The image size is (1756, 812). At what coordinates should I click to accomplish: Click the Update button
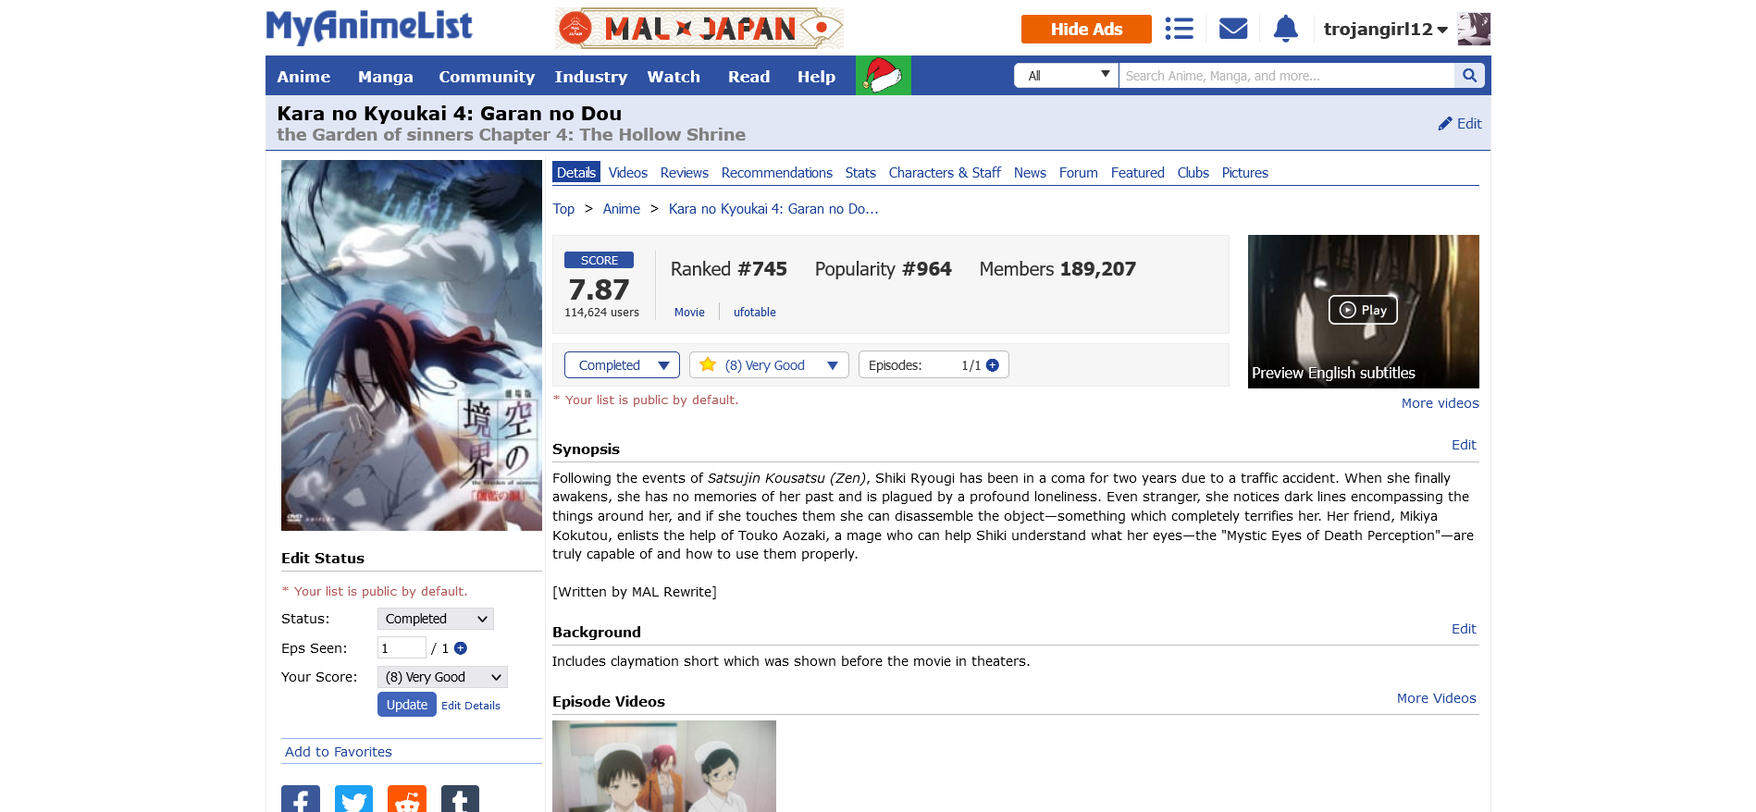[407, 705]
